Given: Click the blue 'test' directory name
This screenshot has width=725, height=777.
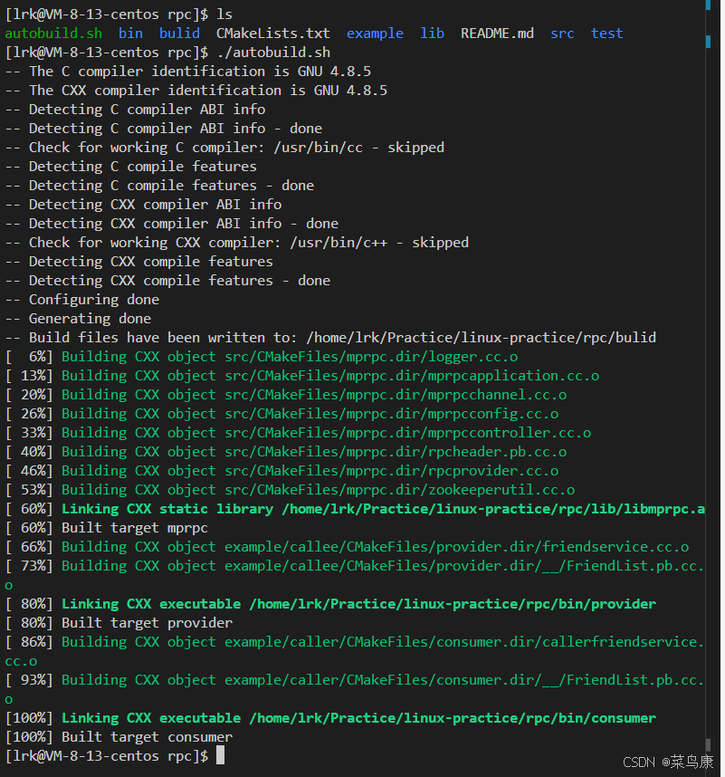Looking at the screenshot, I should point(606,34).
